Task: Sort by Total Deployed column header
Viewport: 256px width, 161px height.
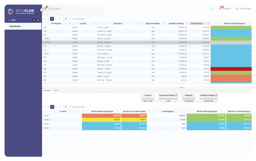Action: 197,23
